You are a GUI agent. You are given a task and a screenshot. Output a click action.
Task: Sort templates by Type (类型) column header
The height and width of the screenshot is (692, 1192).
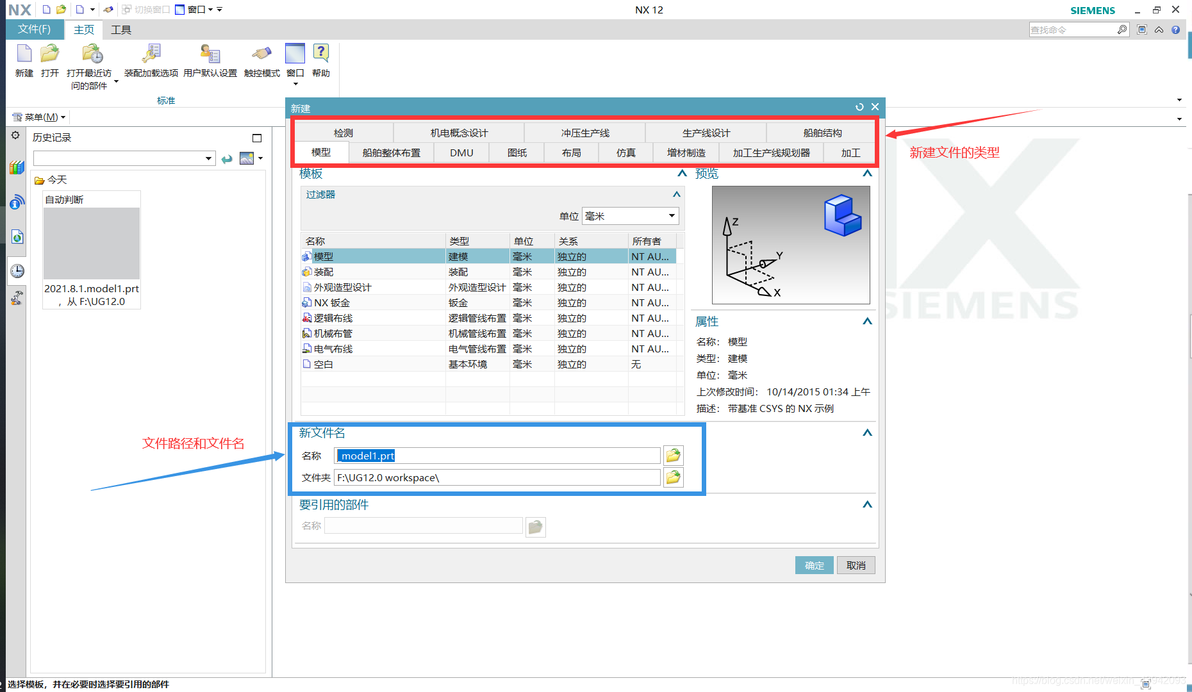(477, 241)
